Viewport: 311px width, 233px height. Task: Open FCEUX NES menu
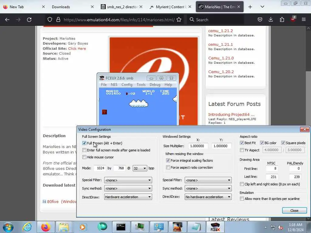(x=114, y=85)
